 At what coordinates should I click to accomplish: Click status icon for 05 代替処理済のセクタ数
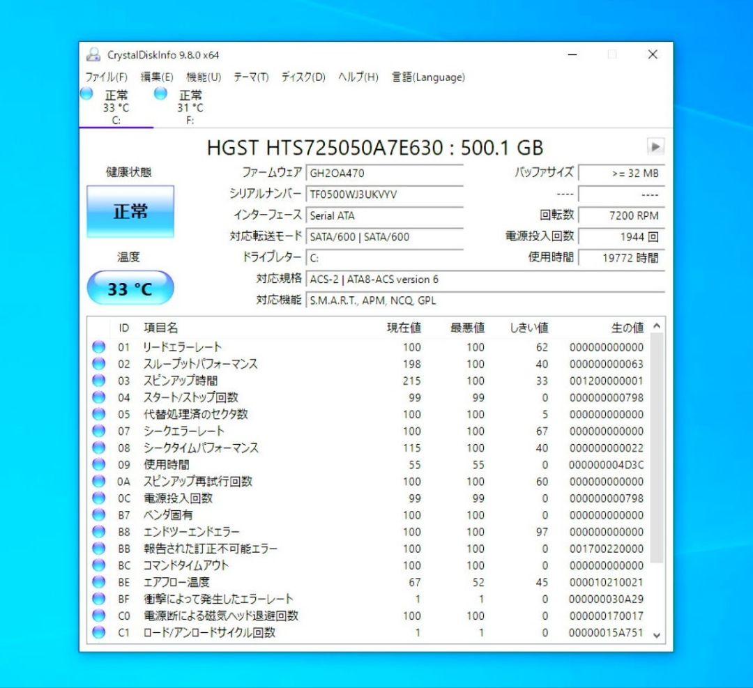pos(98,414)
